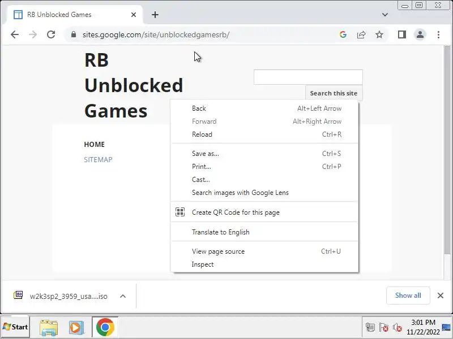Open the Action Center flag tray icon

[x=384, y=328]
